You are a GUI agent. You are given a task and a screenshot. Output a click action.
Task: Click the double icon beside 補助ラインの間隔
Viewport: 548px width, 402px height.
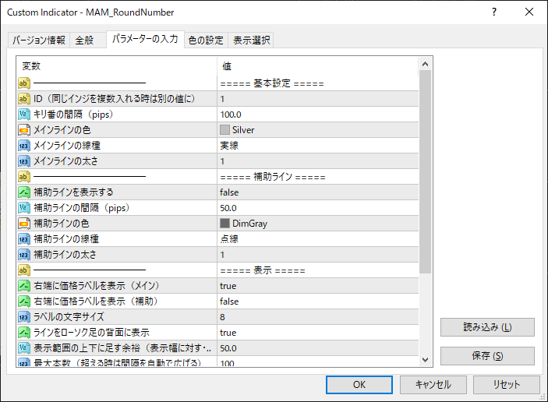click(x=24, y=208)
